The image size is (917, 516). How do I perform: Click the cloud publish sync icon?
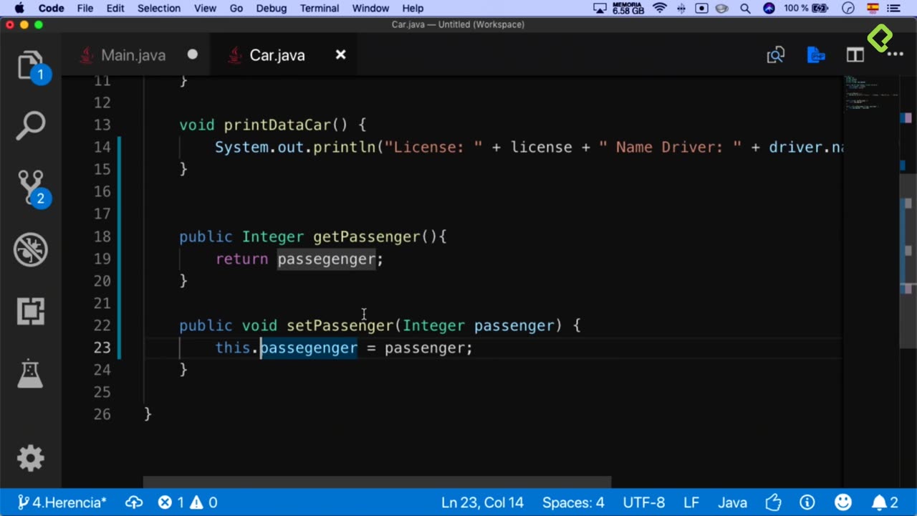(134, 502)
